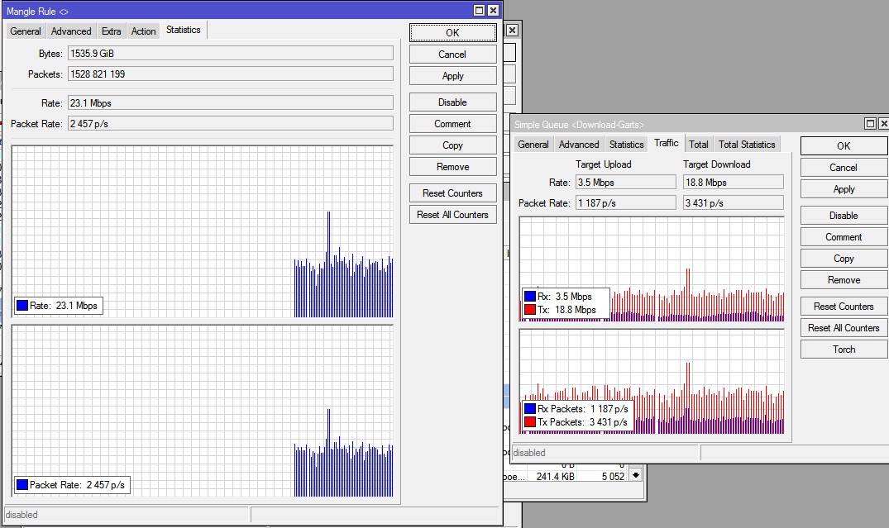
Task: Reset All Counters in Mangle Rule window
Action: click(x=452, y=215)
